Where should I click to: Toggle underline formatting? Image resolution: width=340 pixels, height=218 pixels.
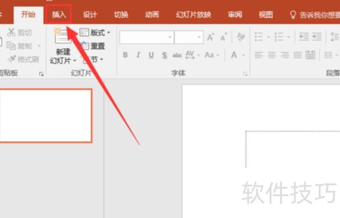(151, 55)
